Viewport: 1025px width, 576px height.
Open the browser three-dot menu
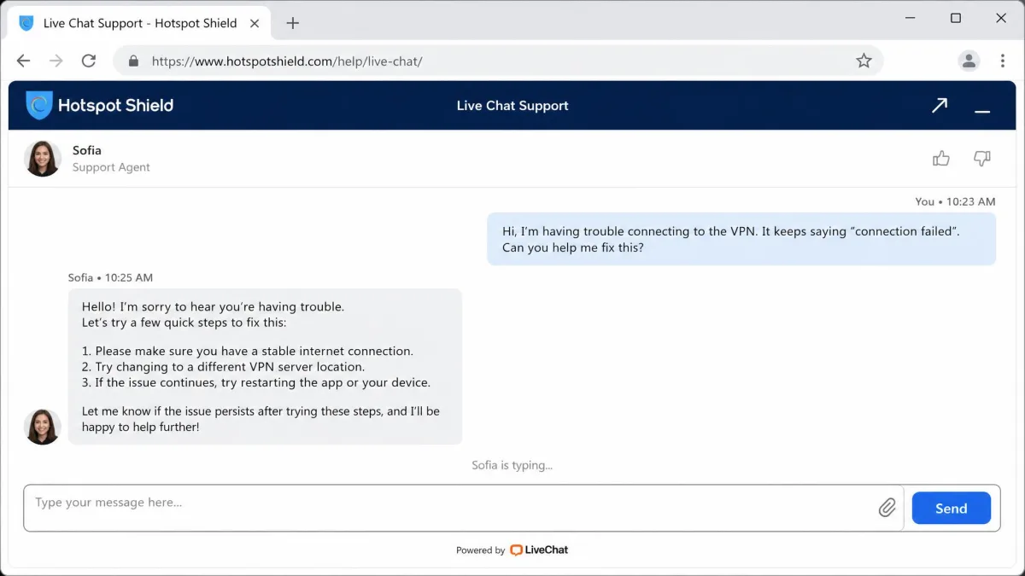pyautogui.click(x=1003, y=61)
